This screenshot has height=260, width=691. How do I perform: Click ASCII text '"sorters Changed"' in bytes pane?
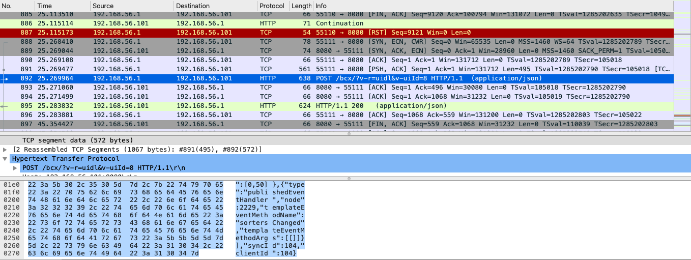pyautogui.click(x=270, y=223)
